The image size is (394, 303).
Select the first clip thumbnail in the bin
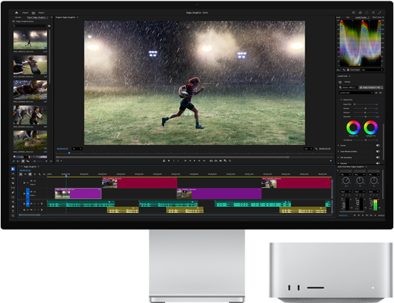(30, 40)
